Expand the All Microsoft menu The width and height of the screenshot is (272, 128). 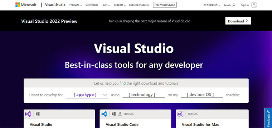click(212, 5)
